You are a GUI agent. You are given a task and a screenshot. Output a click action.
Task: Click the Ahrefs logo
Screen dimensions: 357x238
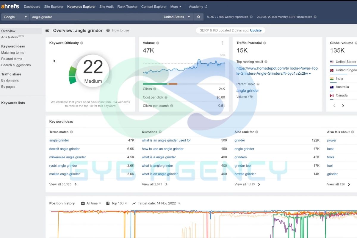click(10, 6)
